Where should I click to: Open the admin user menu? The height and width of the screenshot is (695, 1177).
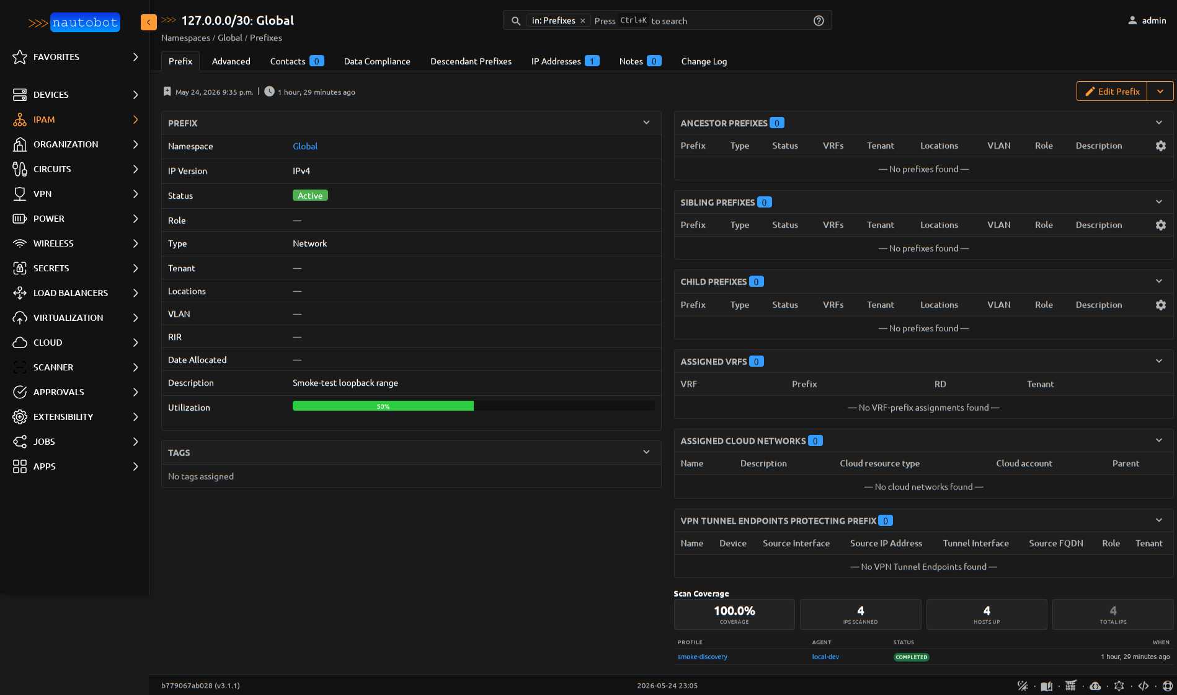coord(1147,20)
